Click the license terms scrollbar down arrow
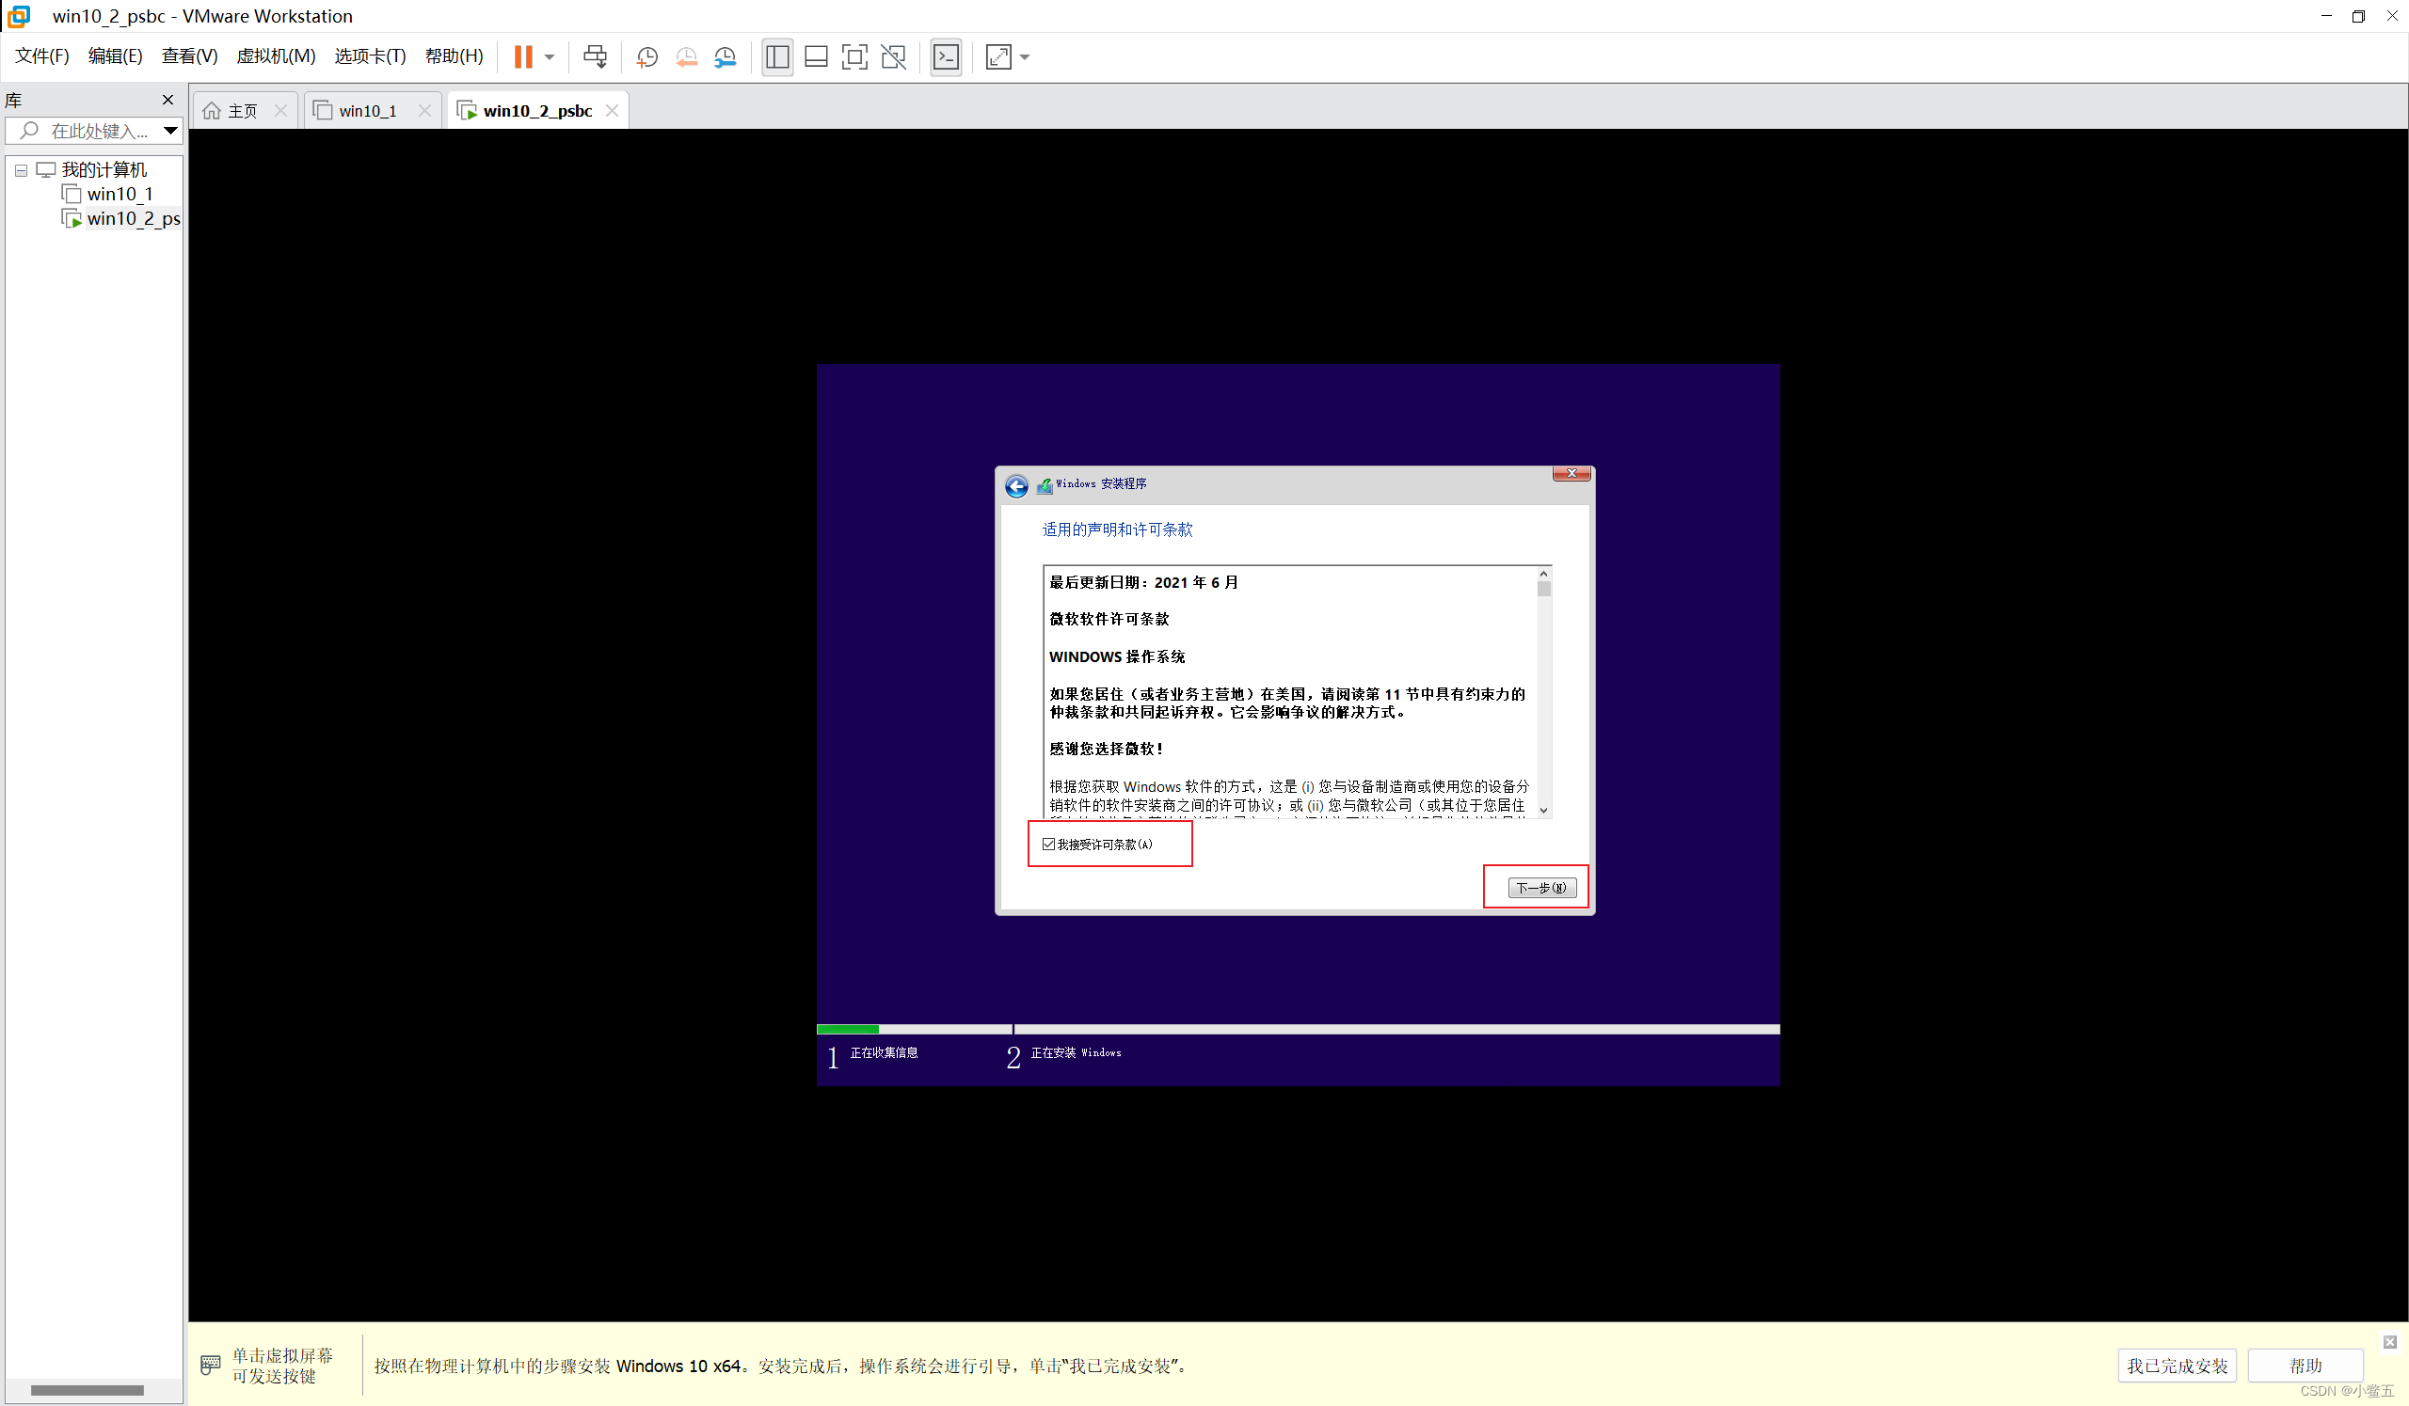 click(1543, 810)
